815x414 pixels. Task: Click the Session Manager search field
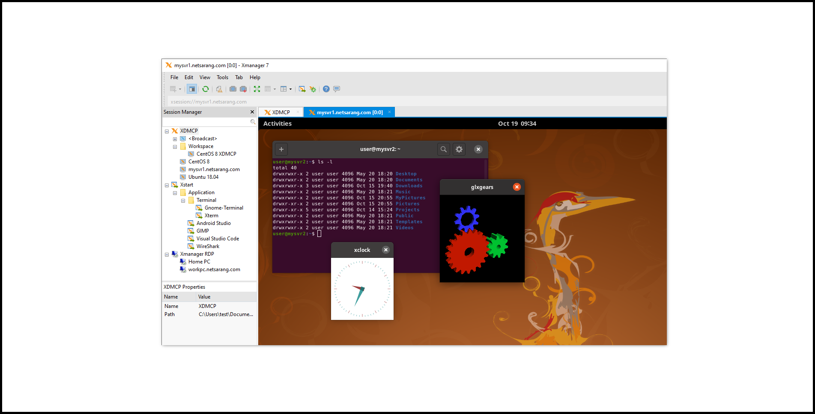[206, 122]
